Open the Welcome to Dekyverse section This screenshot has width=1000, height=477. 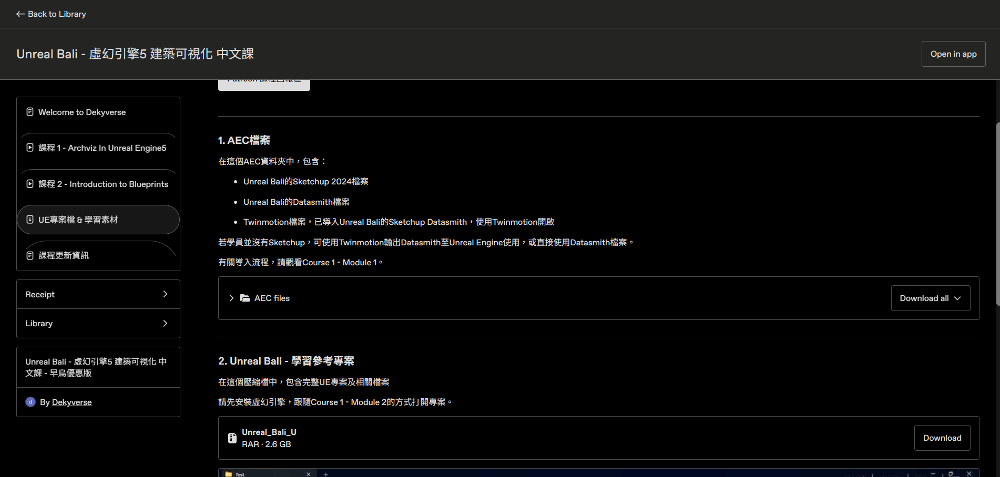tap(98, 112)
